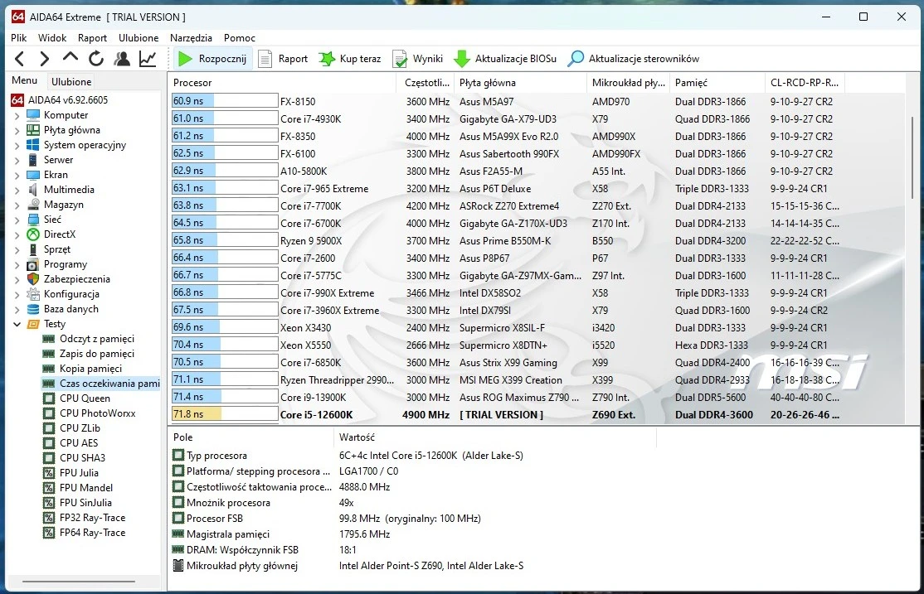
Task: Click Aktualizacje sterowników magnifier icon
Action: point(576,59)
